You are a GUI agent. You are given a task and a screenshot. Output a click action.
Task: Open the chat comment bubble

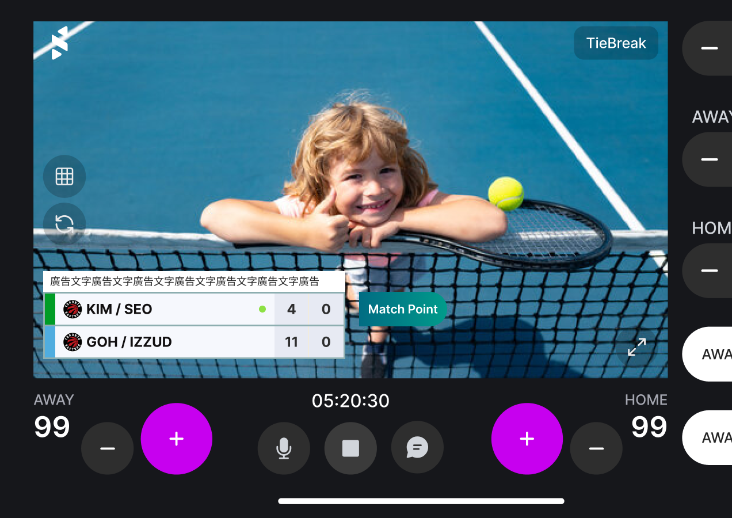[417, 448]
